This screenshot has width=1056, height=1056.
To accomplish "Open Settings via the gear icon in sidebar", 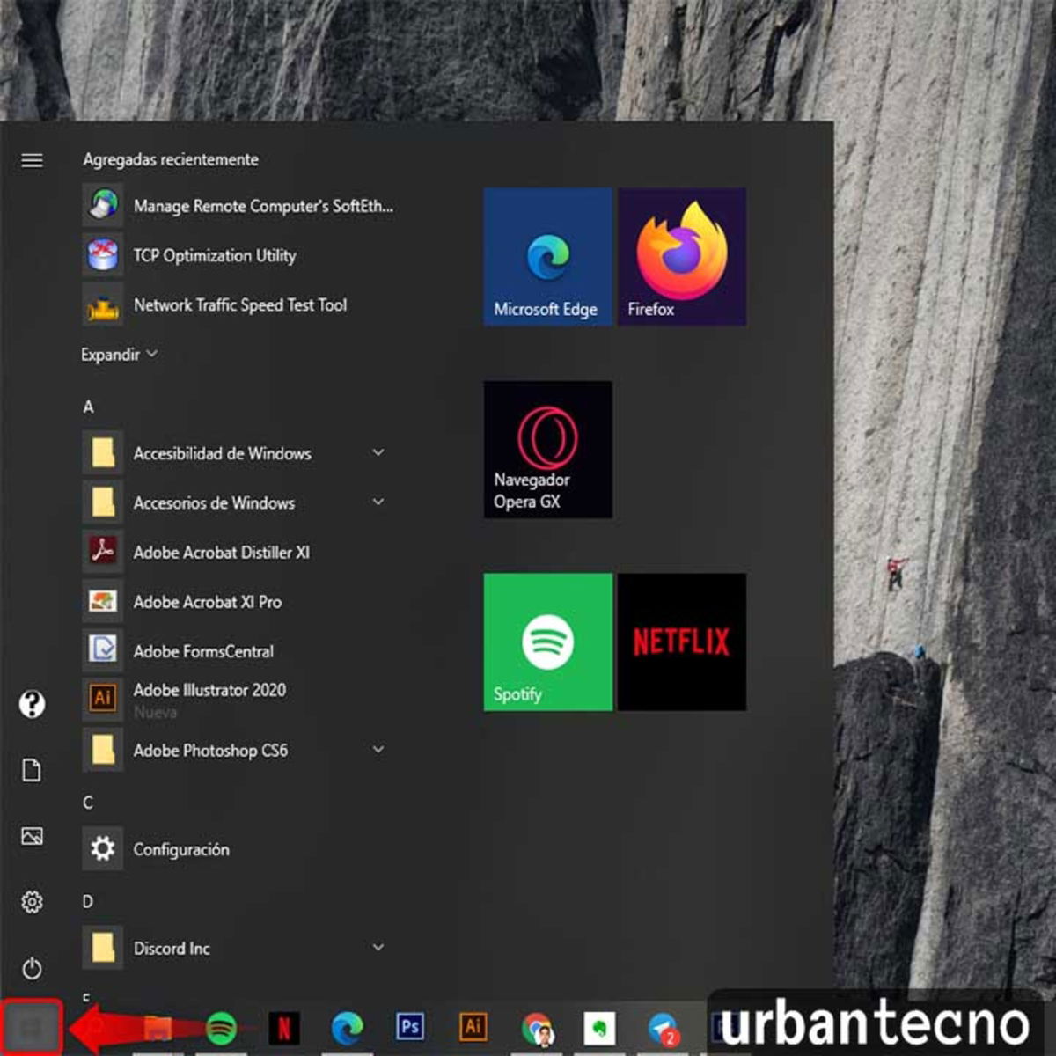I will [33, 901].
